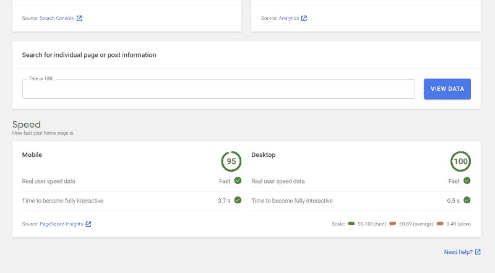The width and height of the screenshot is (495, 273).
Task: Open the Search Console source link
Action: click(x=56, y=19)
